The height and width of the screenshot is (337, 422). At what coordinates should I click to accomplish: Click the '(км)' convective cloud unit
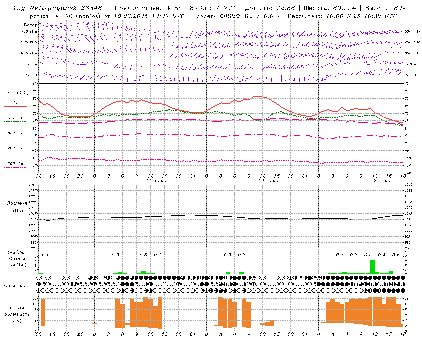pos(17,320)
